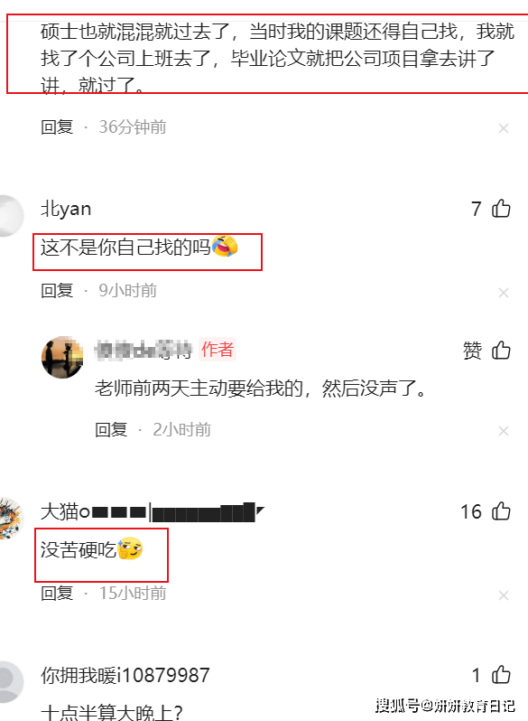Dismiss the comment posted 9小时前
Screen dimensions: 528x721
point(504,293)
